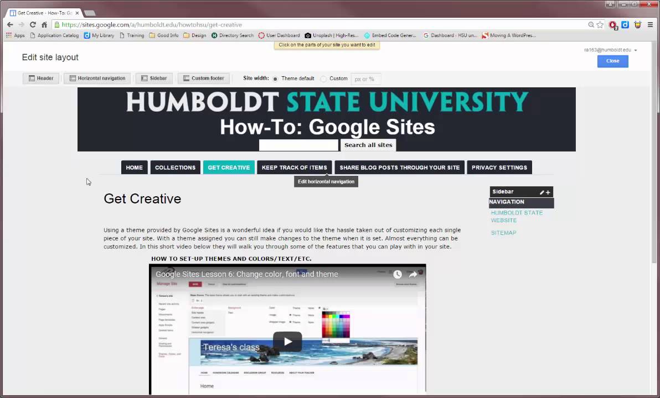660x398 pixels.
Task: Click the video title Google Sites Lesson 6
Action: (x=246, y=274)
